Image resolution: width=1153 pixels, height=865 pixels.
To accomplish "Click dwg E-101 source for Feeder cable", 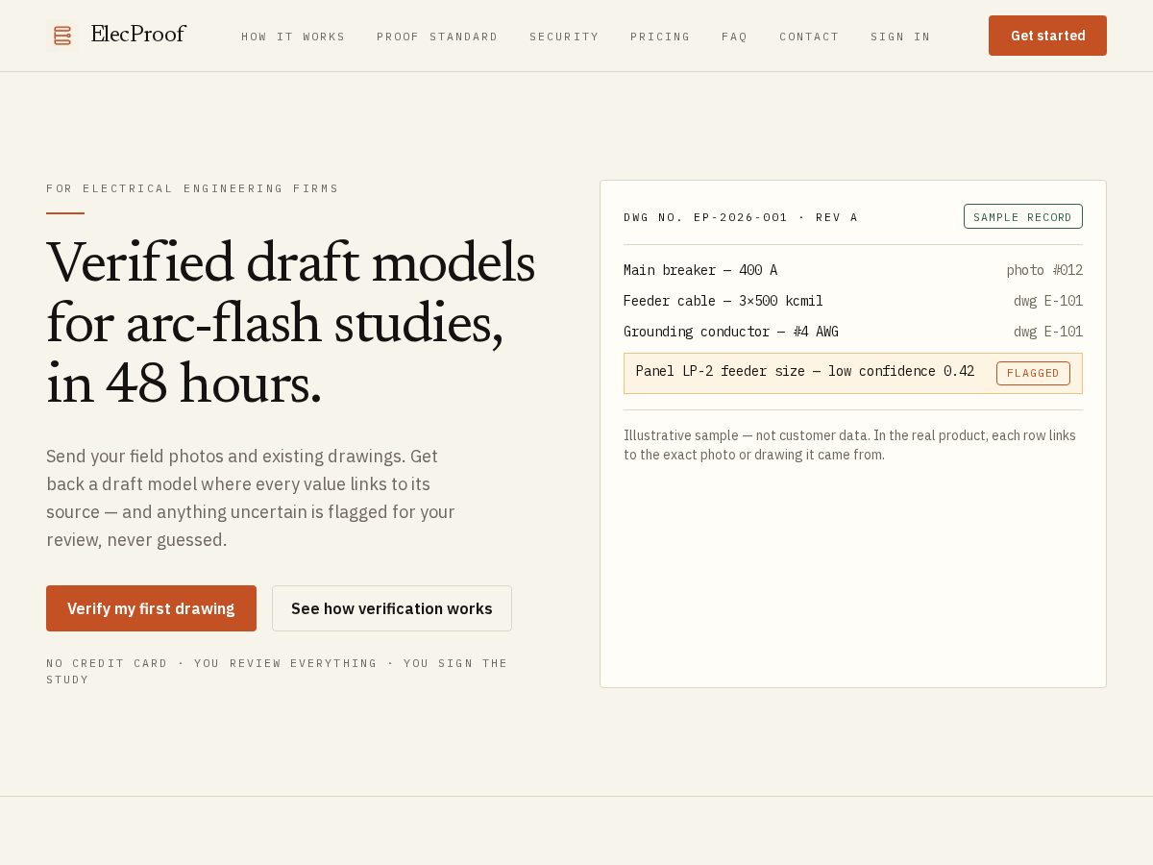I will pyautogui.click(x=1048, y=301).
